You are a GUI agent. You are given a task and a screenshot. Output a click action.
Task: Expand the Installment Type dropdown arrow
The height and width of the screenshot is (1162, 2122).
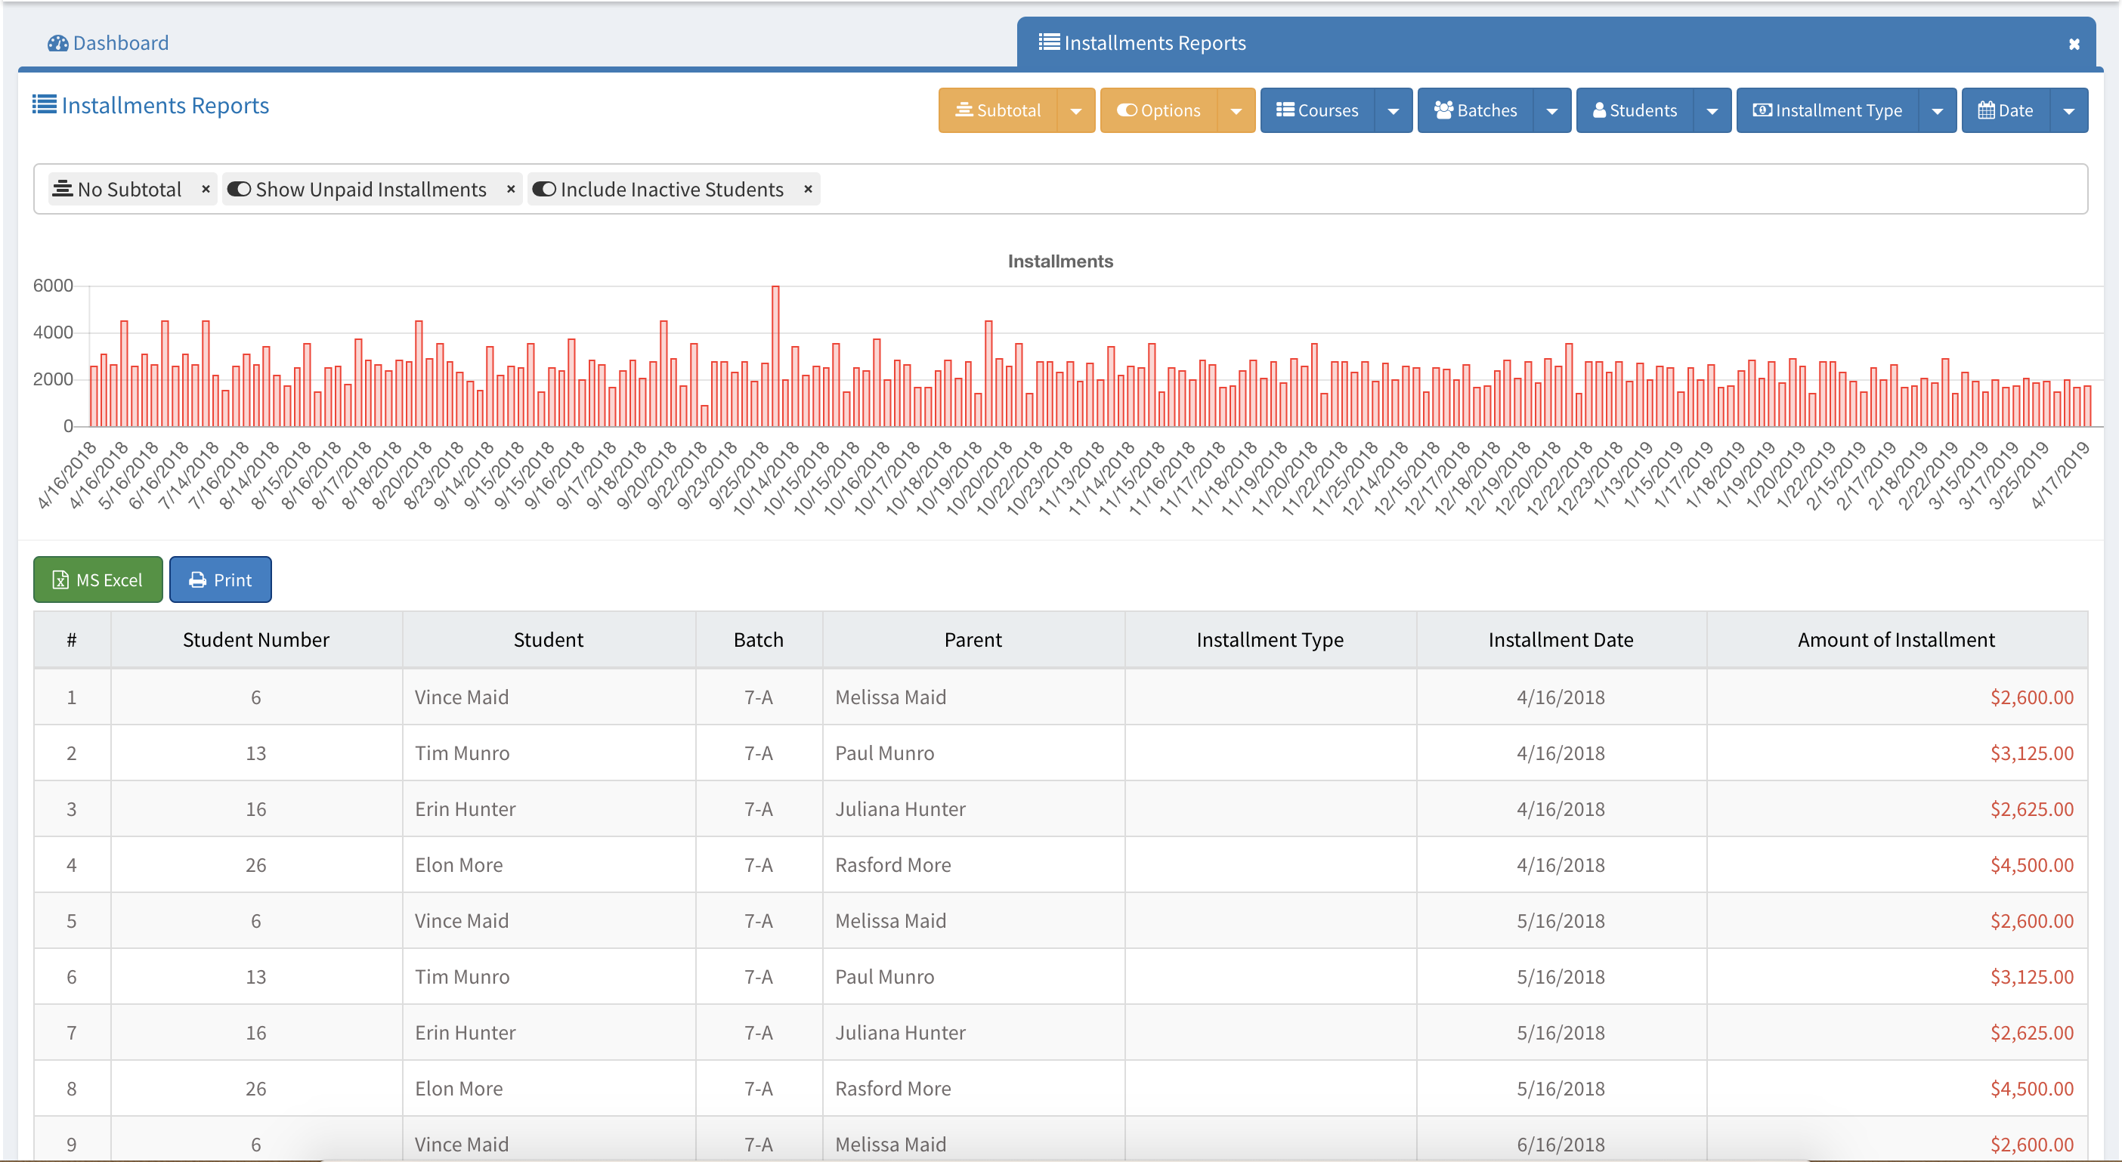point(1937,110)
